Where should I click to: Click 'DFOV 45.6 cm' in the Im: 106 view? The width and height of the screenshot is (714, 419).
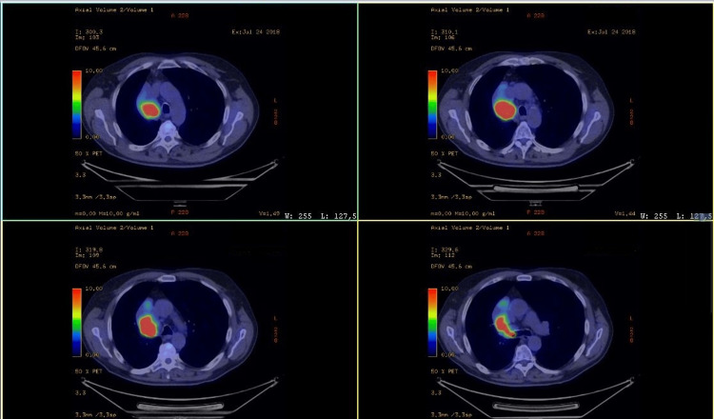[x=451, y=49]
